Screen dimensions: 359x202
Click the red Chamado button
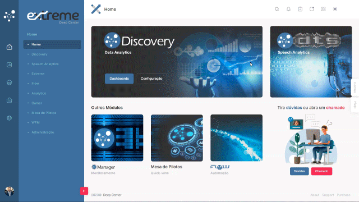(321, 171)
